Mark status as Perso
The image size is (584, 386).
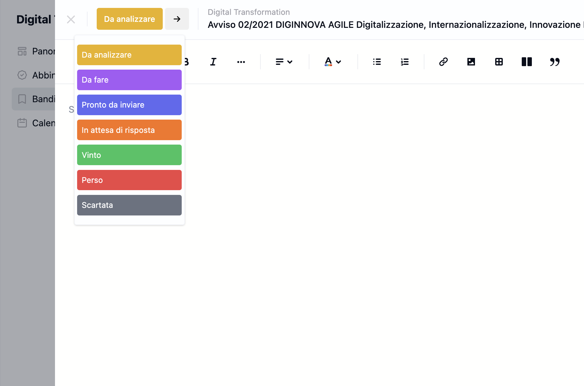(129, 180)
